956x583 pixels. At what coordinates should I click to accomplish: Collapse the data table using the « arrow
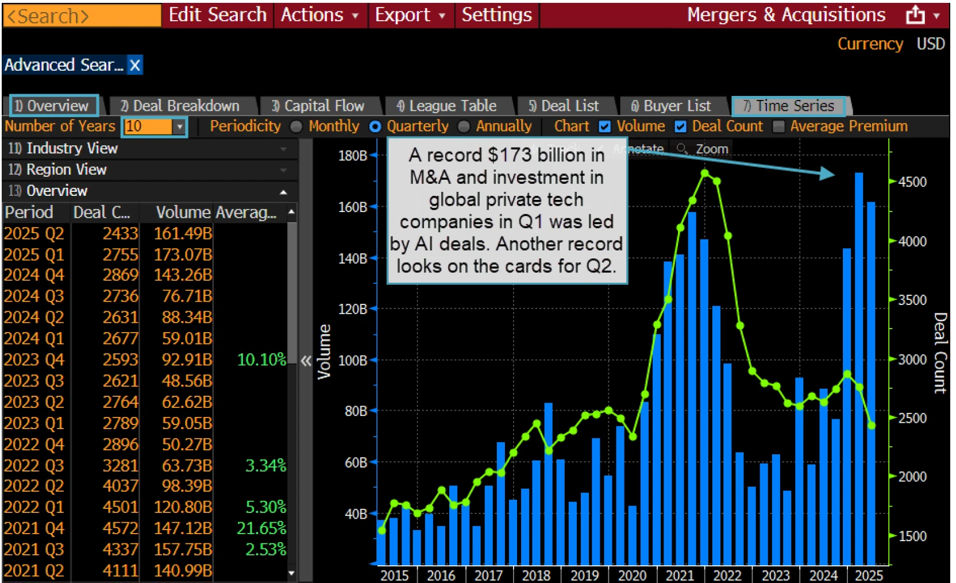point(306,361)
